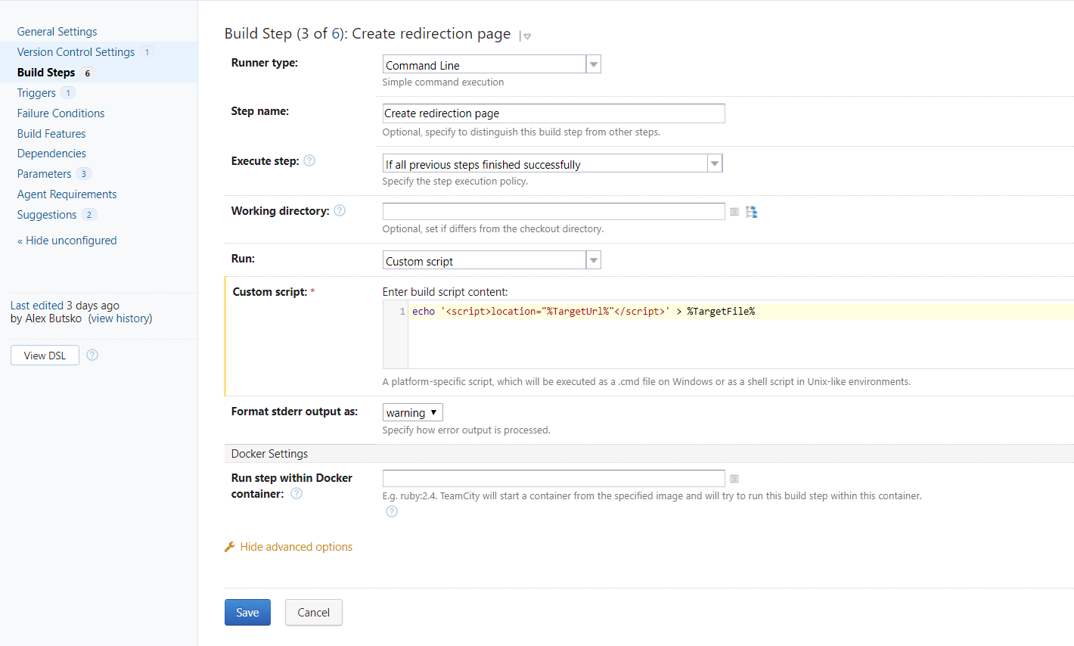
Task: Open the Triggers section
Action: pos(36,93)
